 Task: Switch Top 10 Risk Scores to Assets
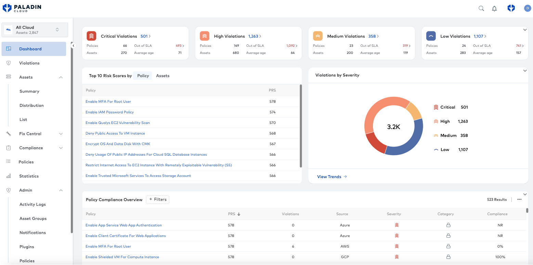163,76
